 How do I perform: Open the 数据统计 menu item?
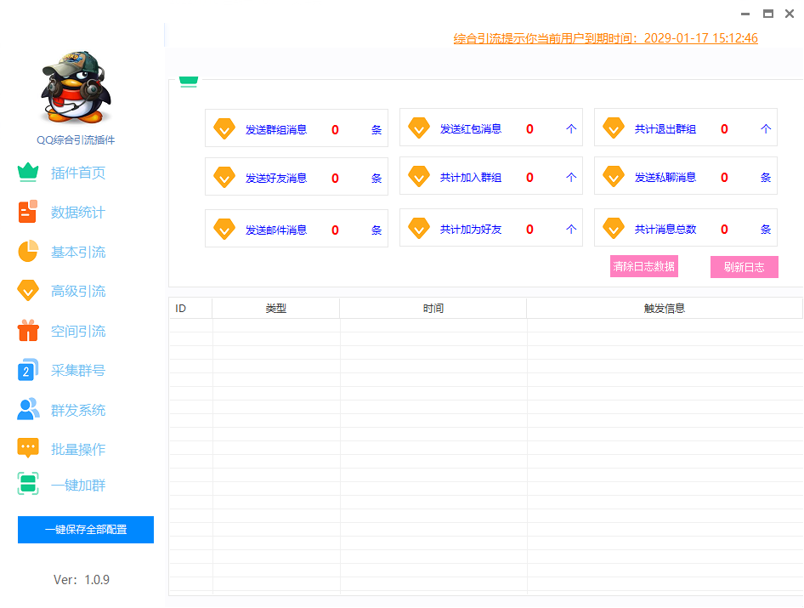point(78,213)
